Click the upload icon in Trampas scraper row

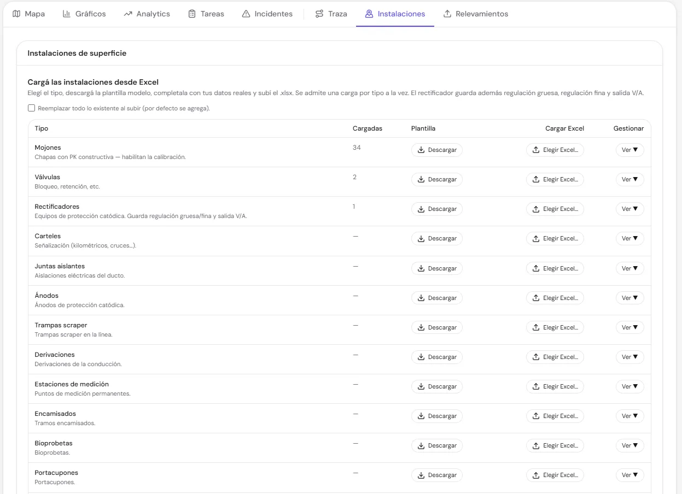pyautogui.click(x=536, y=327)
